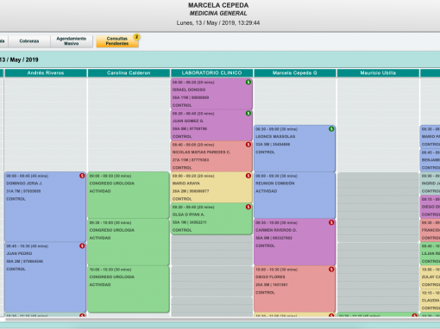Click ACTIVIDAD label in Reunion Comisión block

[267, 191]
